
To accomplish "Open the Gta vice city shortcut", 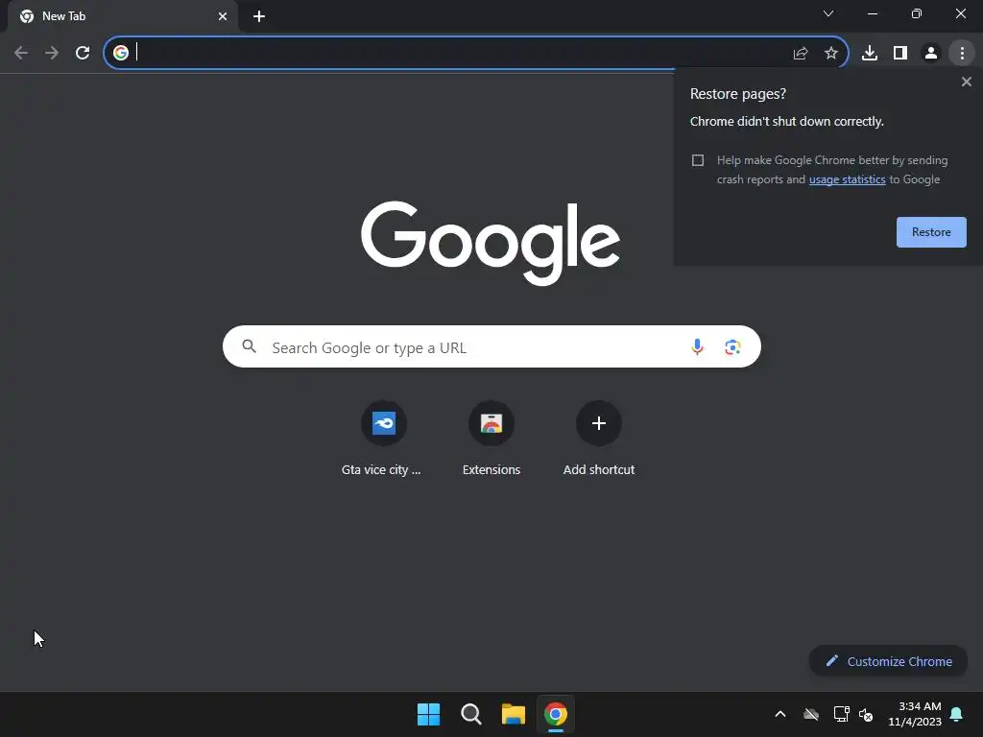I will click(383, 440).
